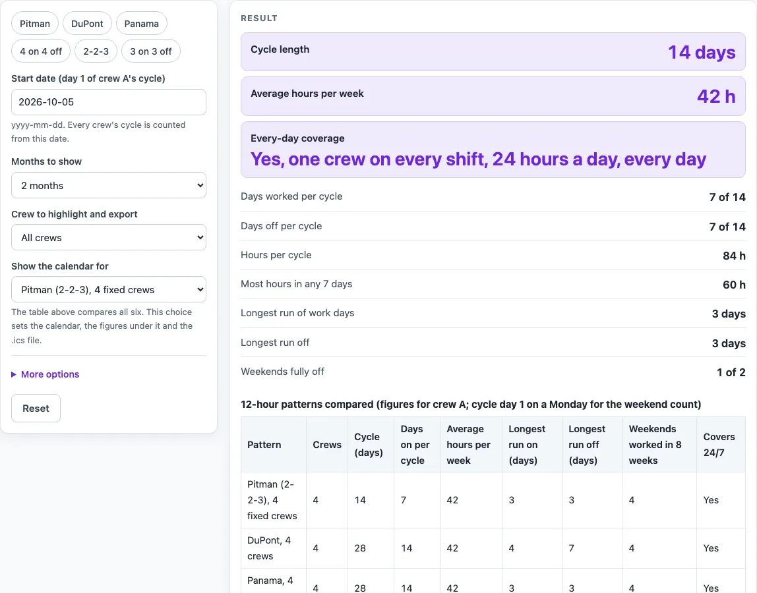Click the 60 h value
This screenshot has height=593, width=757.
click(x=734, y=285)
